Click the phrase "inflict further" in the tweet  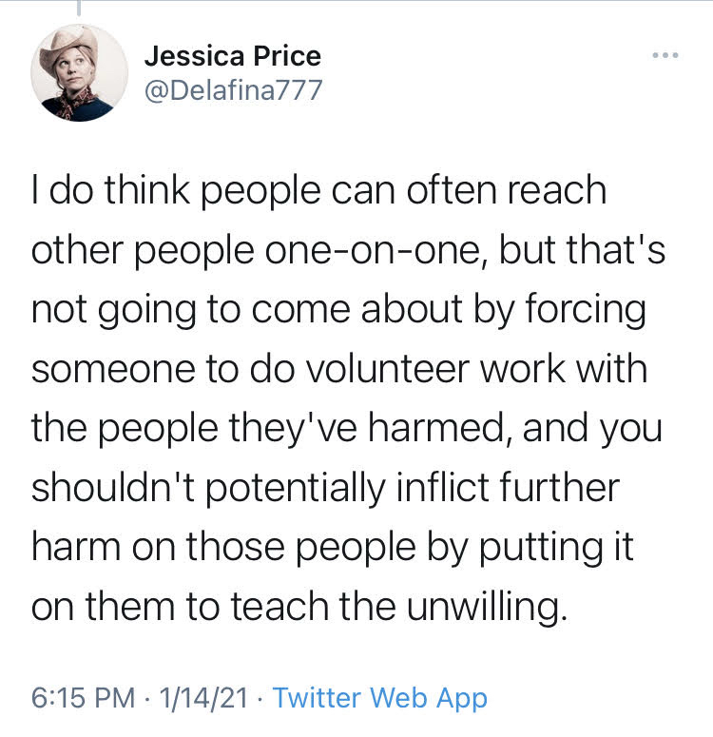point(509,488)
